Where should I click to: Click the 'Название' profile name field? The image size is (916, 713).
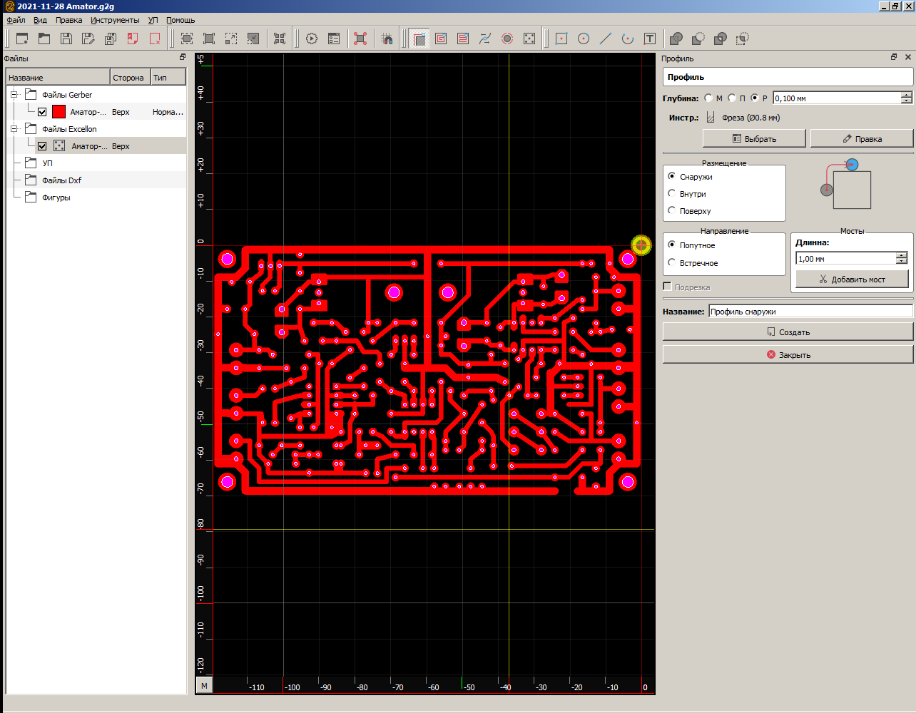click(x=810, y=311)
